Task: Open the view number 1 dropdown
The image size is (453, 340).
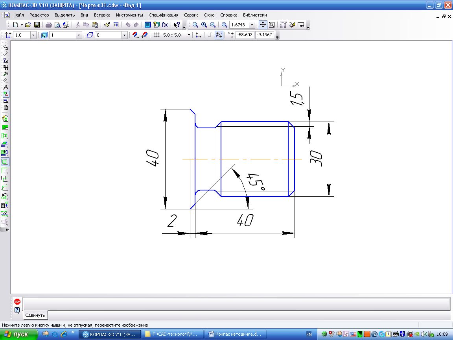Action: 79,35
